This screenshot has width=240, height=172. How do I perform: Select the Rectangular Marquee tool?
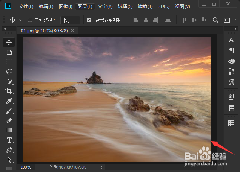click(x=9, y=62)
